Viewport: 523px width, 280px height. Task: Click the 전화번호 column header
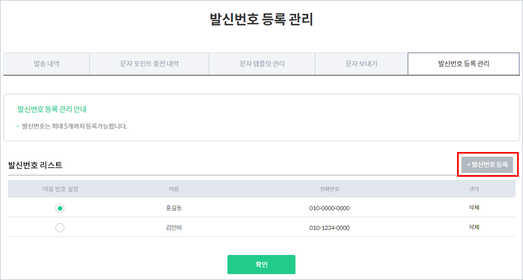(329, 189)
